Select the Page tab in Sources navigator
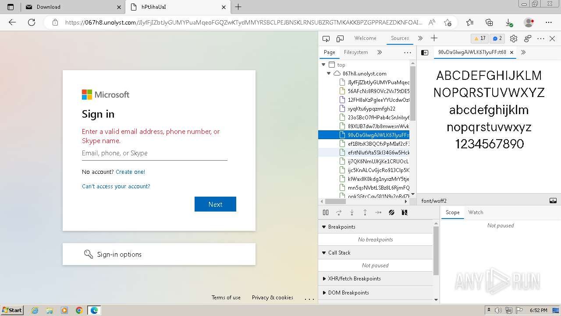561x316 pixels. click(330, 52)
